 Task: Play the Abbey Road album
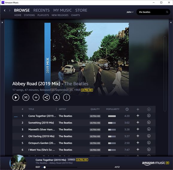pos(16,97)
